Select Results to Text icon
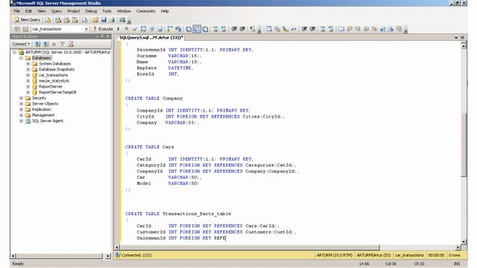 click(189, 29)
